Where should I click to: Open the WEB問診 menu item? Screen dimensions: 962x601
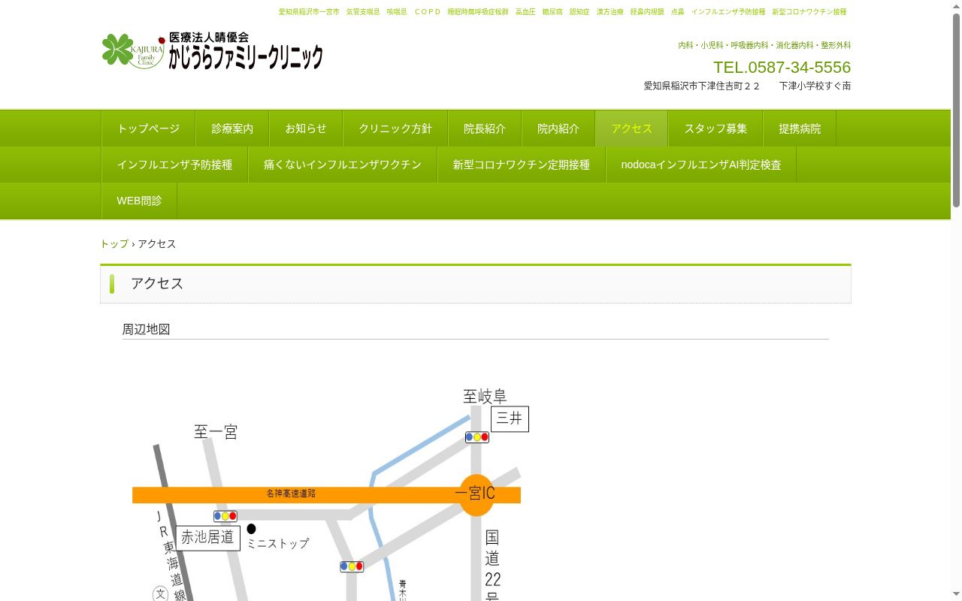click(x=139, y=201)
